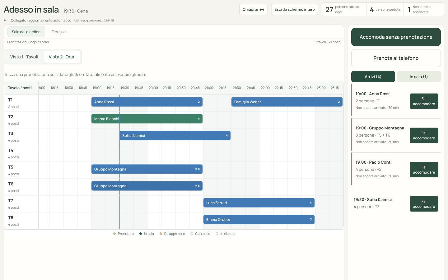Seat Gruppo Montagna from the arrivals list
This screenshot has height=280, width=448.
click(424, 135)
